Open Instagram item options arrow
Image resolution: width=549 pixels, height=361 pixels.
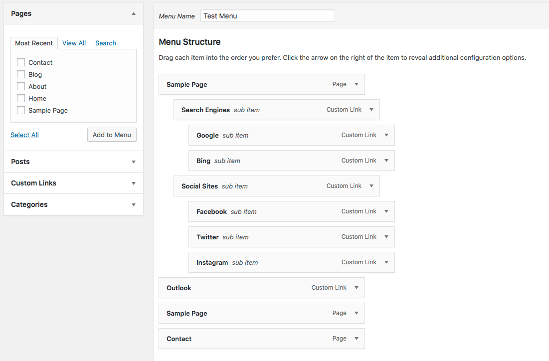386,262
